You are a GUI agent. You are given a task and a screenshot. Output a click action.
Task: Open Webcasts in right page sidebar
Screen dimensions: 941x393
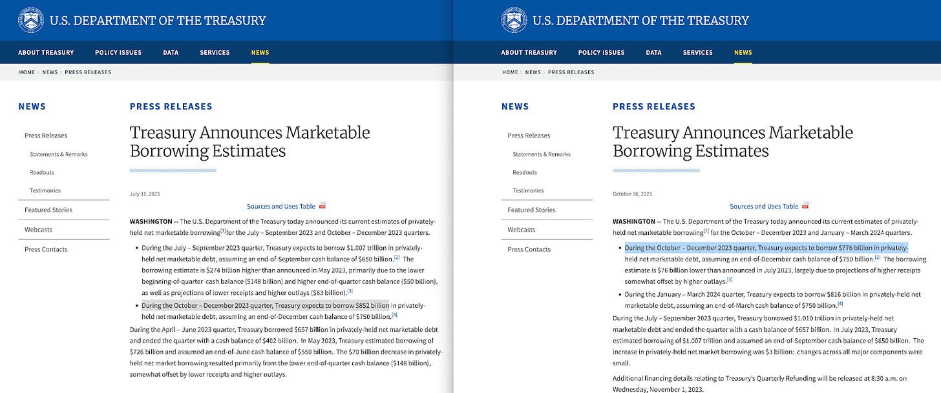521,230
